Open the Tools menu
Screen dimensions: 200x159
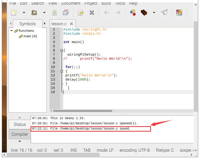point(120,3)
